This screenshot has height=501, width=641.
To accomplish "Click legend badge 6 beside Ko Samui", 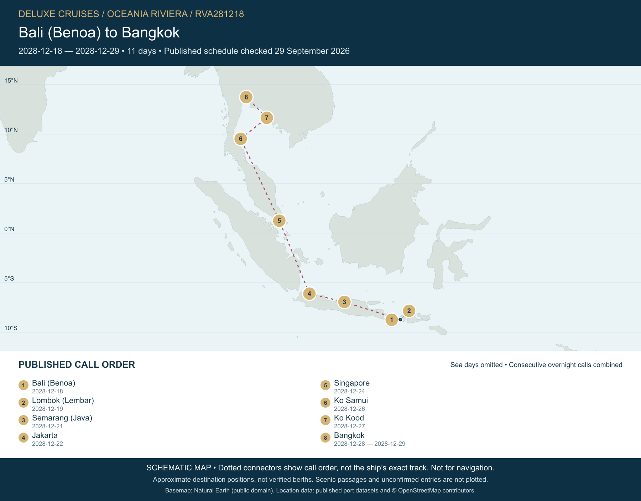I will click(x=325, y=403).
